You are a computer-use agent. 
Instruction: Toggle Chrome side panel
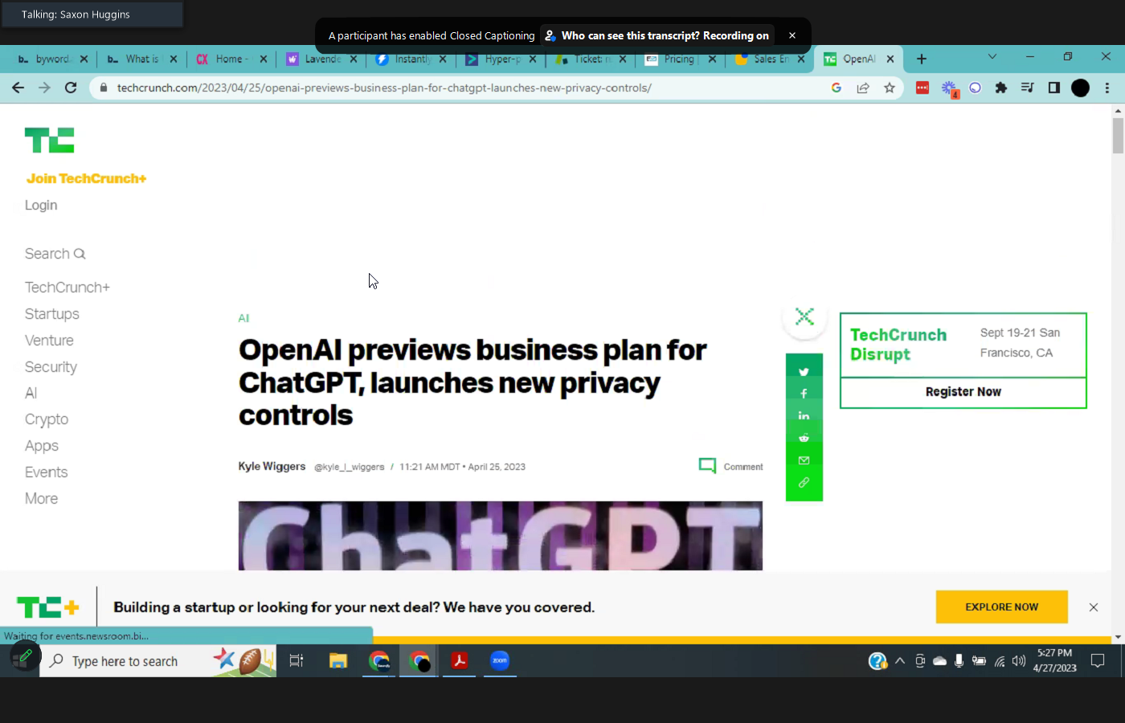pyautogui.click(x=1054, y=88)
